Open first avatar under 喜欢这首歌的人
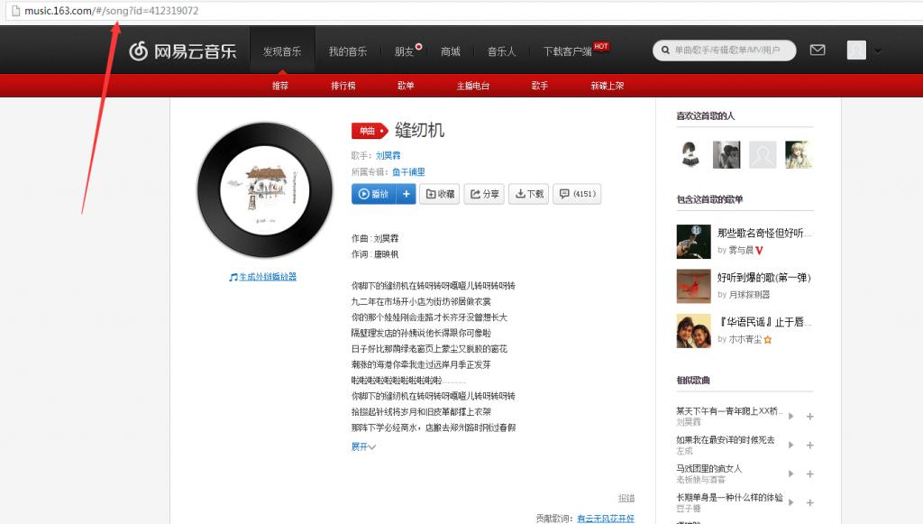The height and width of the screenshot is (524, 923). [x=690, y=155]
